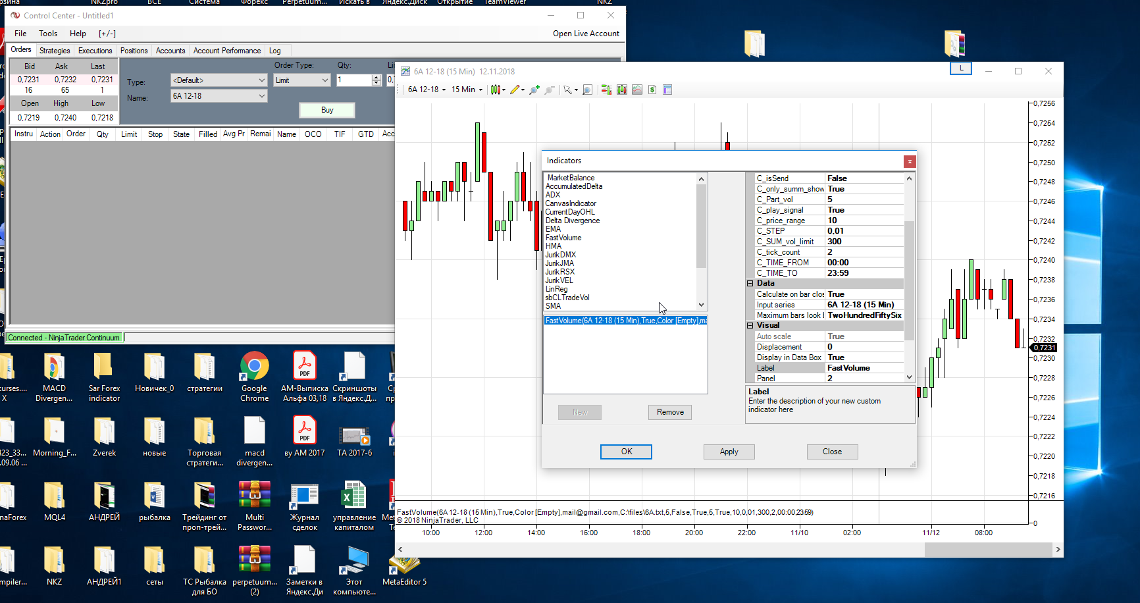Collapse the Visual property section
The image size is (1140, 603).
[750, 325]
